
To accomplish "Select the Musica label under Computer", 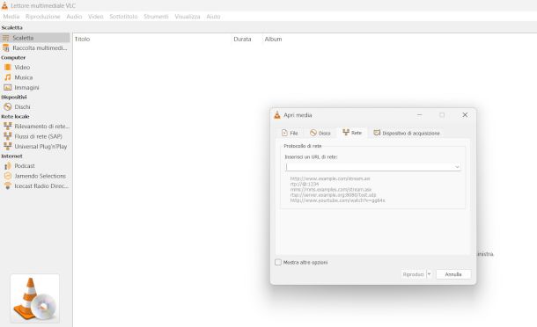I will point(24,77).
